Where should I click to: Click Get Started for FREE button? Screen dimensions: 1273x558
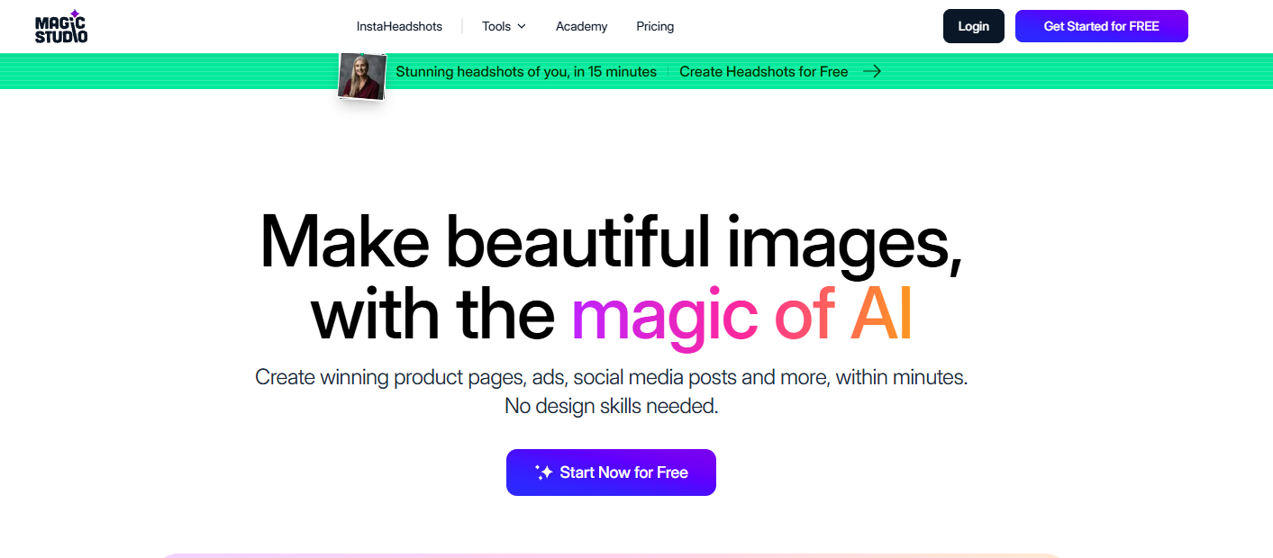(1101, 26)
